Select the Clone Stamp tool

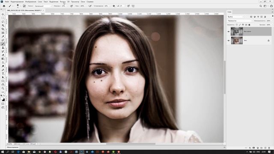coord(3,47)
